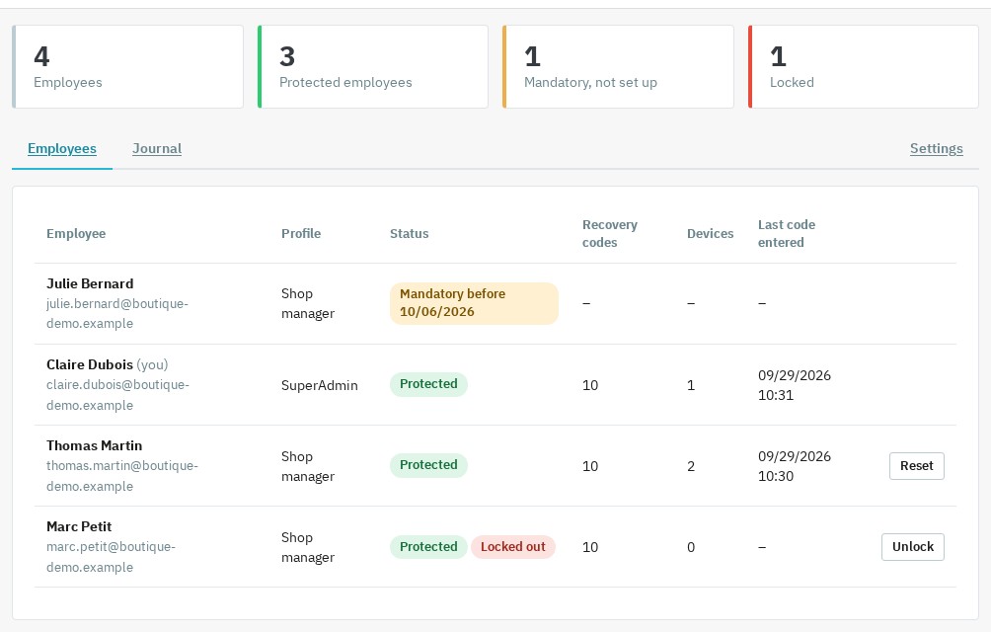Click the Profile column header

coord(301,233)
